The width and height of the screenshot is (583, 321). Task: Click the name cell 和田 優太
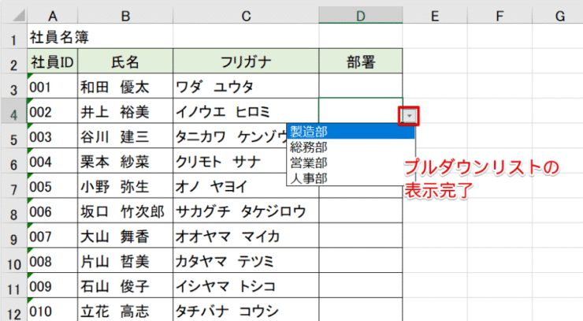(125, 86)
